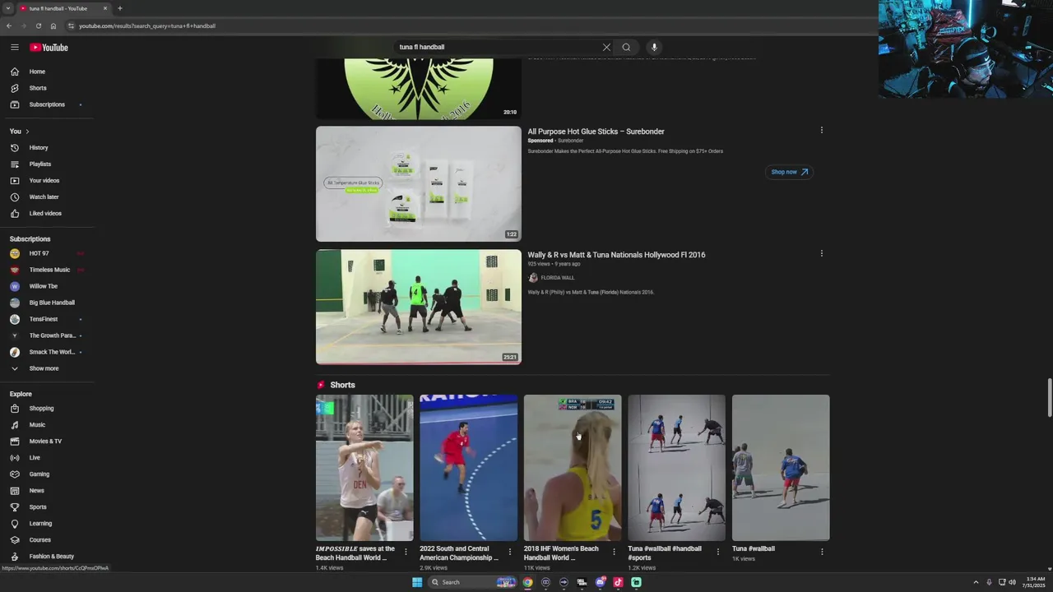The width and height of the screenshot is (1053, 592).
Task: Click the YouTube search text field
Action: (498, 48)
